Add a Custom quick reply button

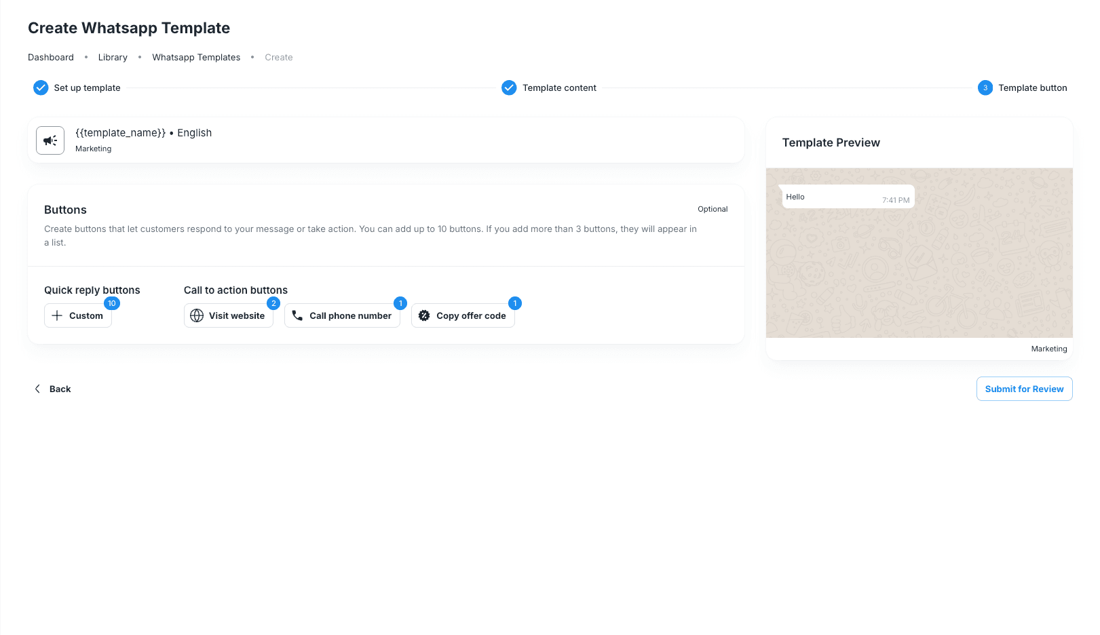(78, 315)
